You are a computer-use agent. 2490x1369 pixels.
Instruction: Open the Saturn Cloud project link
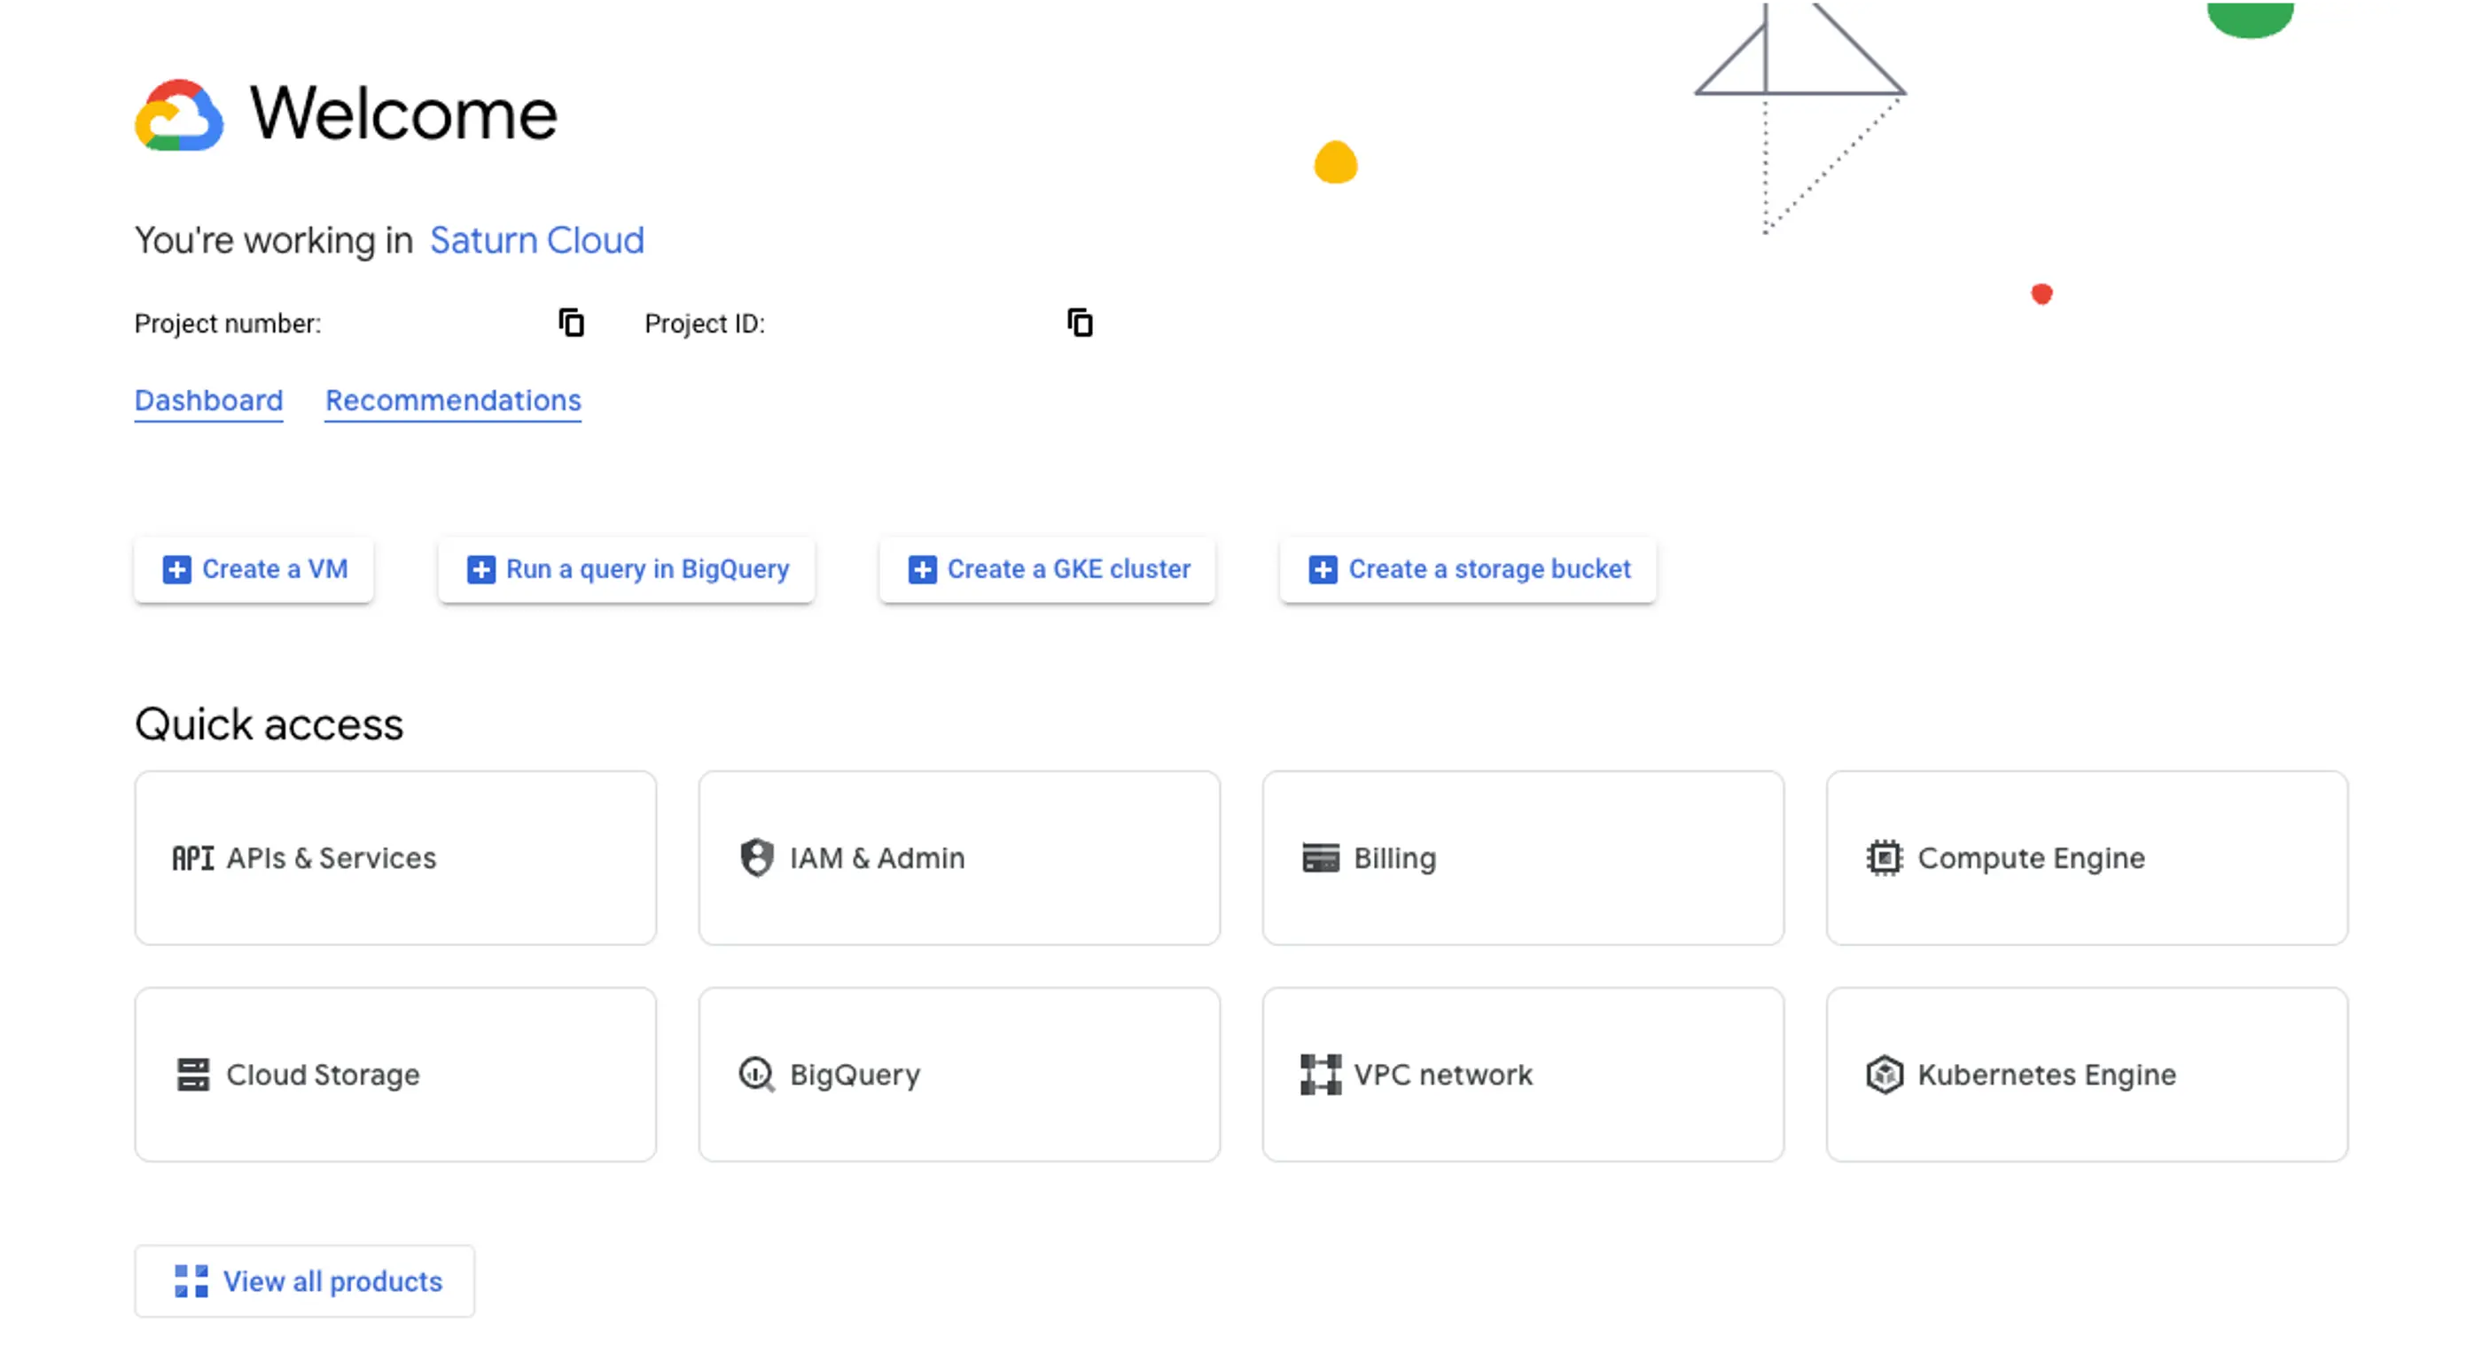pos(536,239)
